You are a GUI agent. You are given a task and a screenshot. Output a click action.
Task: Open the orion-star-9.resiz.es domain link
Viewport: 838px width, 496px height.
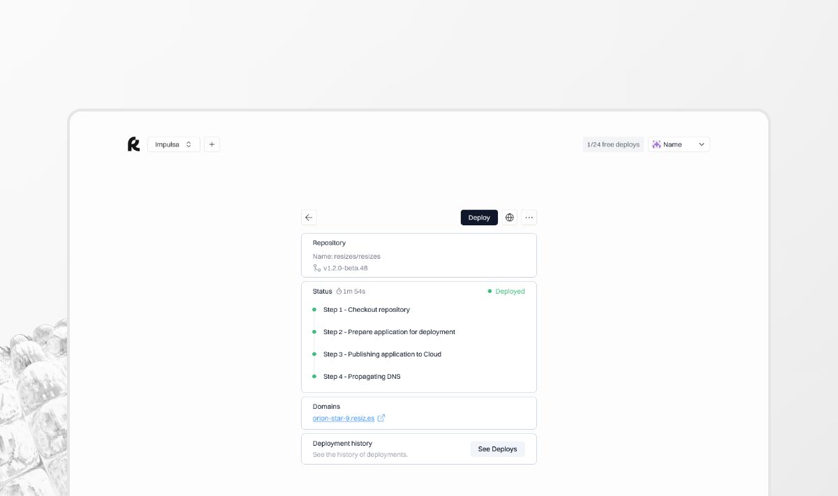tap(344, 419)
